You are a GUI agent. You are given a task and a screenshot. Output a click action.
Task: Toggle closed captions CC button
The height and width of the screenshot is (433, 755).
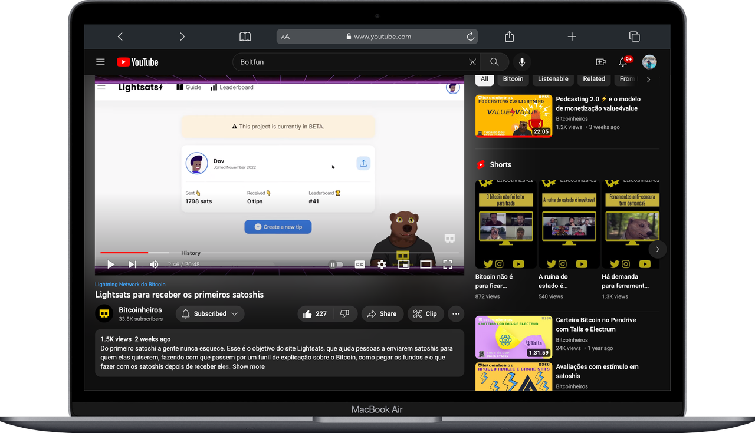[x=360, y=265]
